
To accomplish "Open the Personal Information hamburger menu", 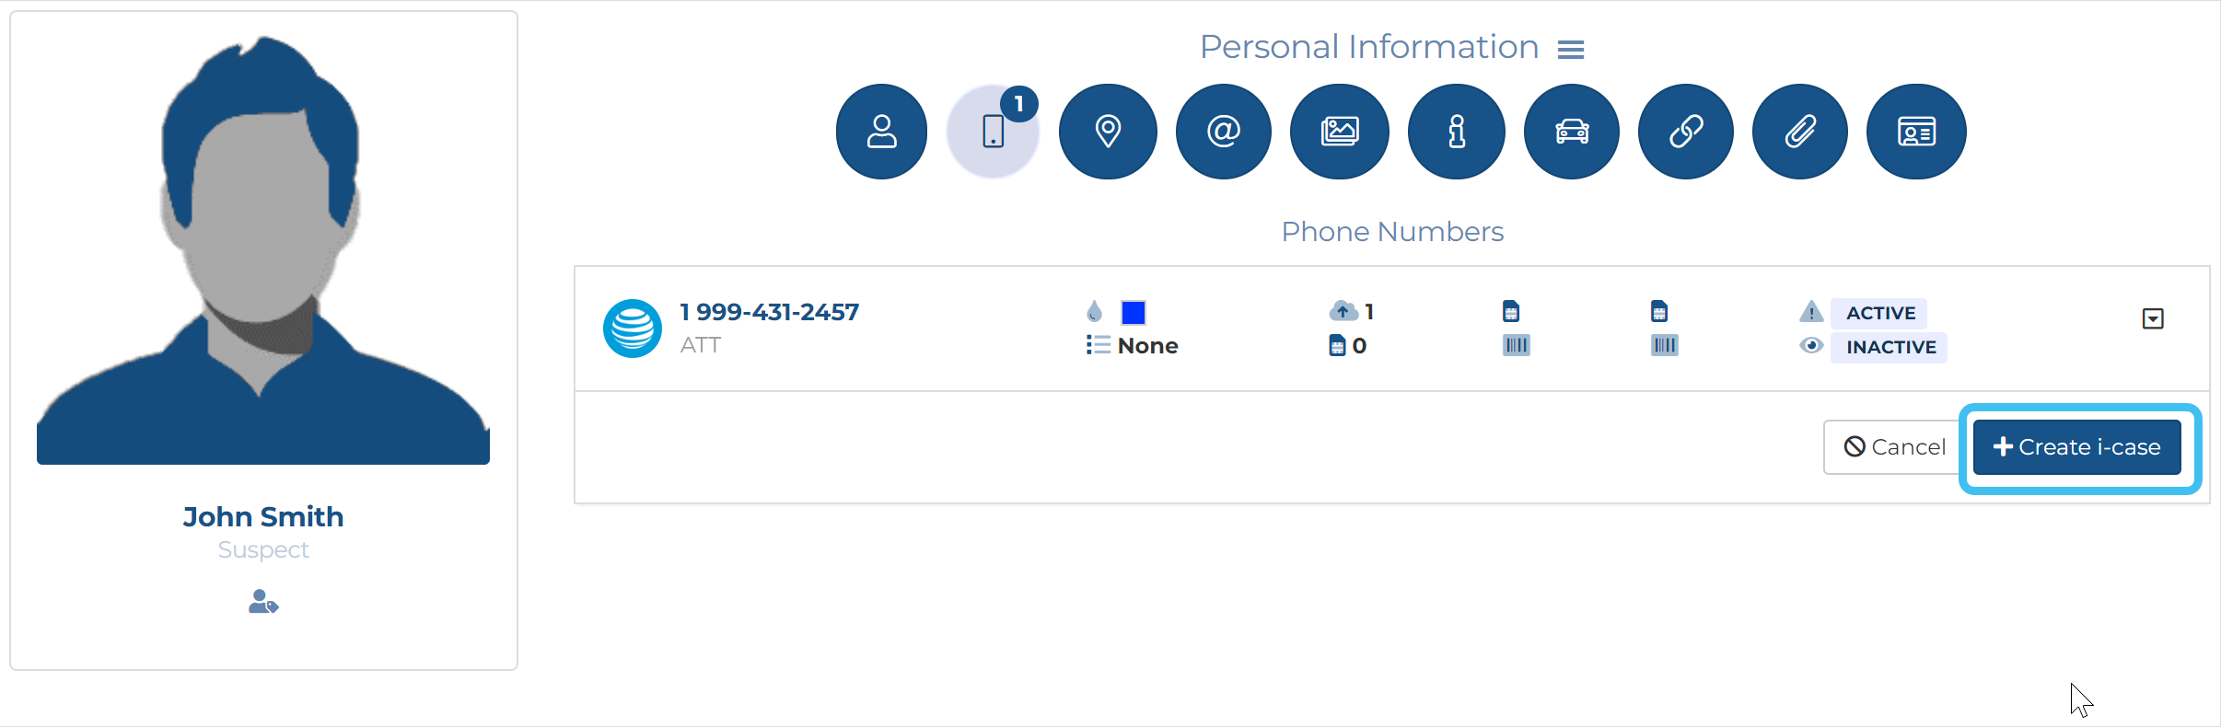I will tap(1570, 50).
